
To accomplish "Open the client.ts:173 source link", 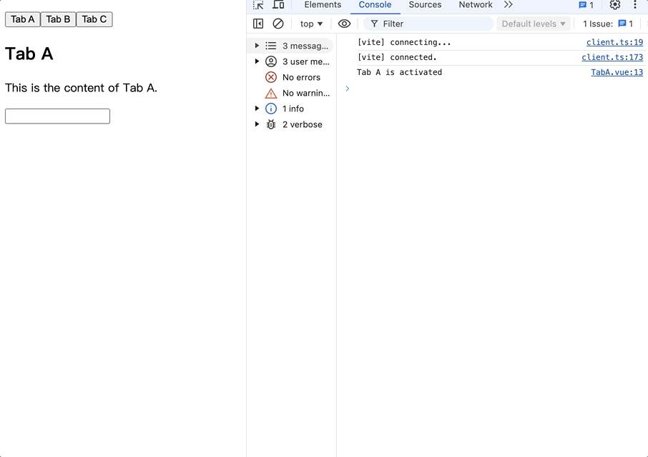I will [x=612, y=57].
